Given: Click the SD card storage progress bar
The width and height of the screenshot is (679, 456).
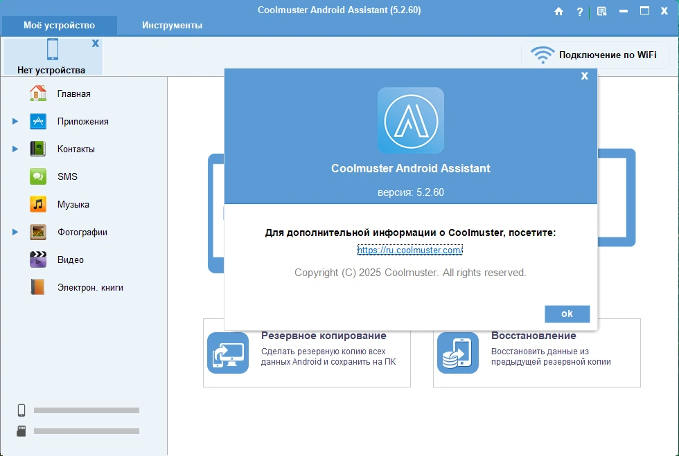Looking at the screenshot, I should pyautogui.click(x=87, y=431).
